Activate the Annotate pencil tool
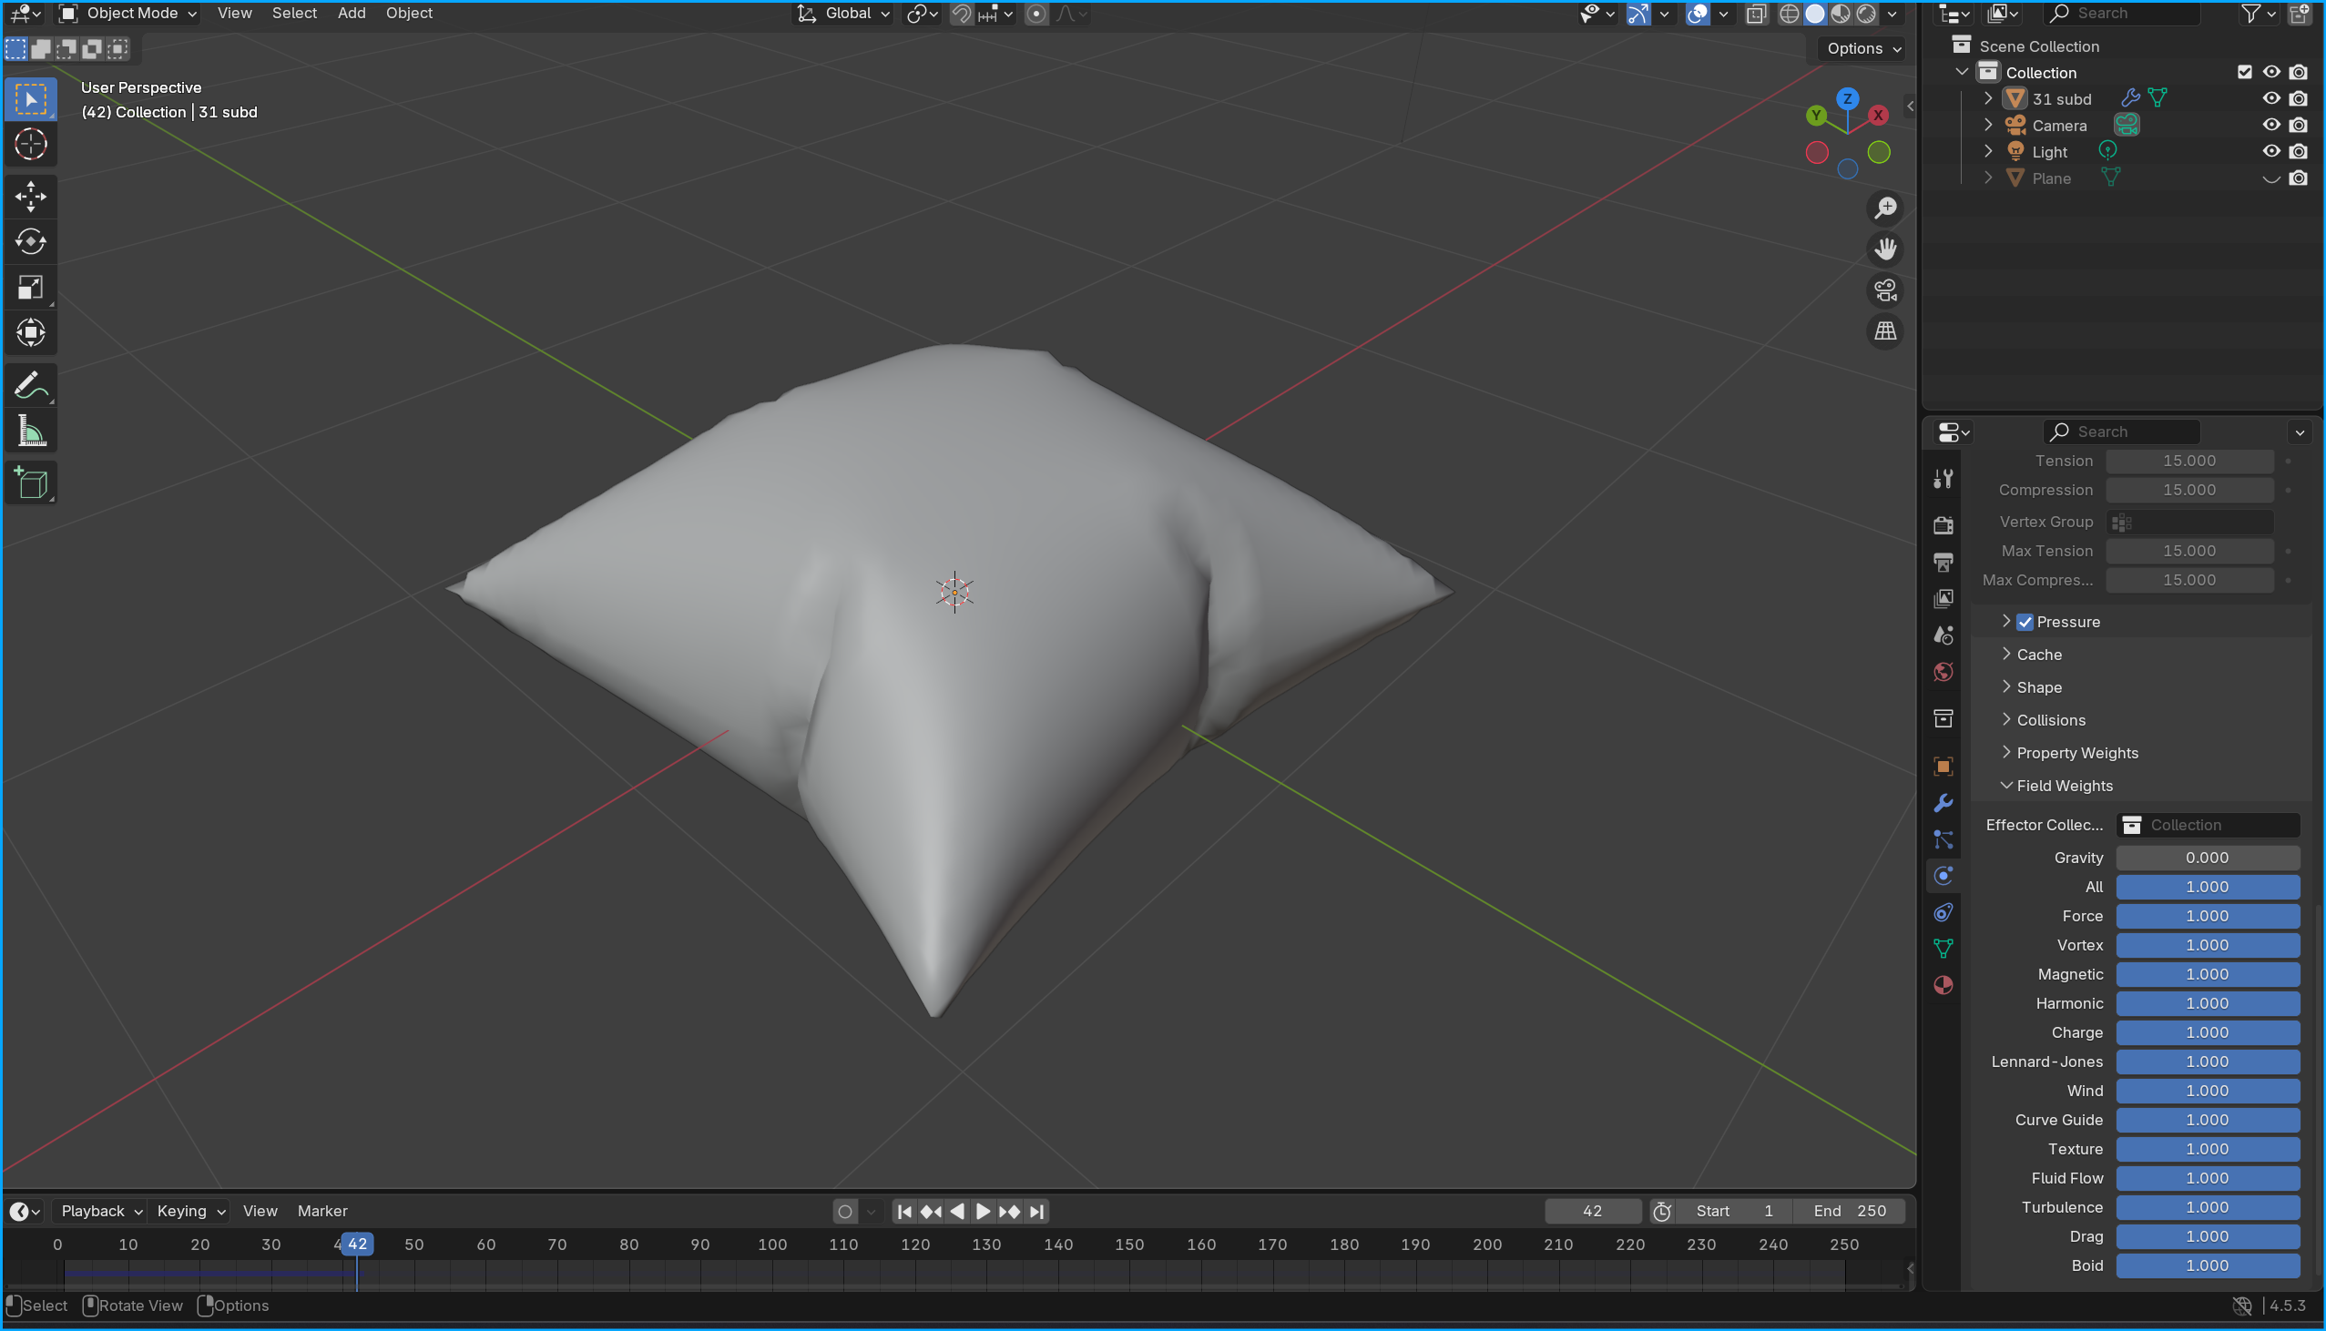 30,385
